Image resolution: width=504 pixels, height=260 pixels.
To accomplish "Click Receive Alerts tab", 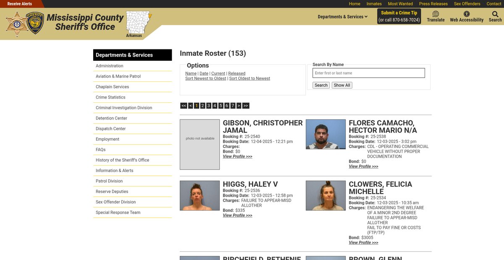I will (x=20, y=4).
